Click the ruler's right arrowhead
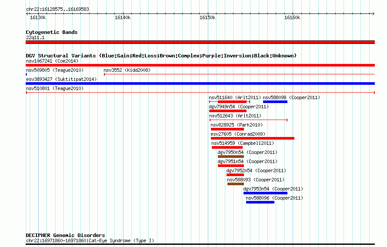 (x=374, y=13)
